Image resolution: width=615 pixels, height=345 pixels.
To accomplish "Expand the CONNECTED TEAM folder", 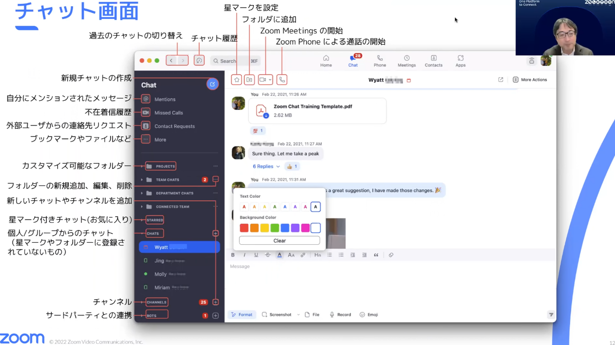I will point(142,207).
